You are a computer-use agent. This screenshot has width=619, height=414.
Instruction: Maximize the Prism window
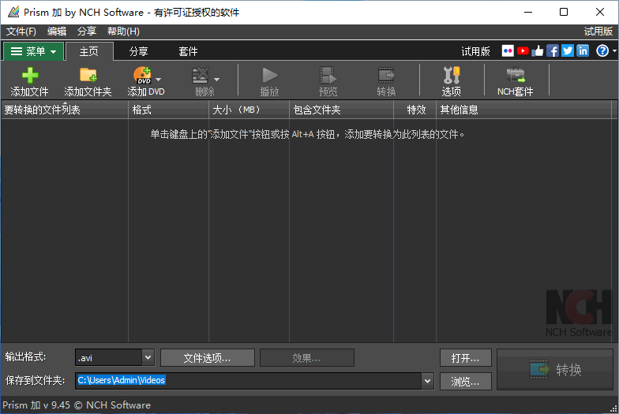click(564, 13)
